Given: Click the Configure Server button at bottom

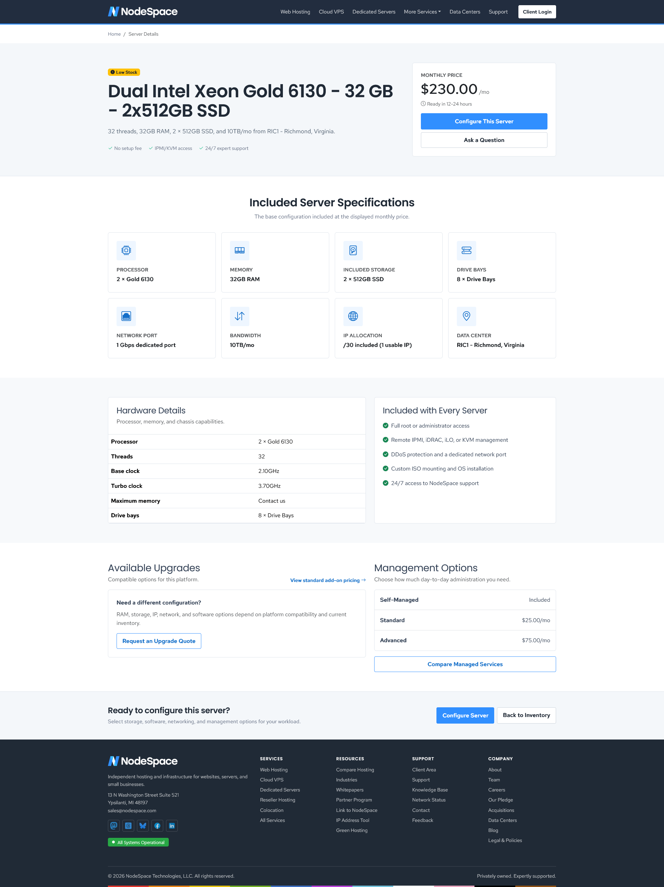Looking at the screenshot, I should [465, 715].
